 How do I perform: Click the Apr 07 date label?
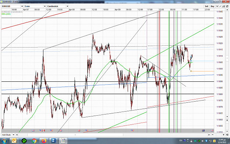(26, 10)
